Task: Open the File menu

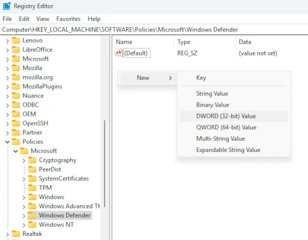Action: coord(7,19)
